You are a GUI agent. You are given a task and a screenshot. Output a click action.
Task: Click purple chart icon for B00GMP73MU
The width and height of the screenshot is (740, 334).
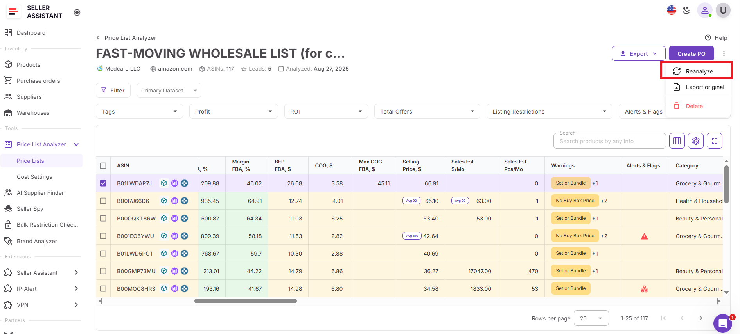click(x=174, y=271)
